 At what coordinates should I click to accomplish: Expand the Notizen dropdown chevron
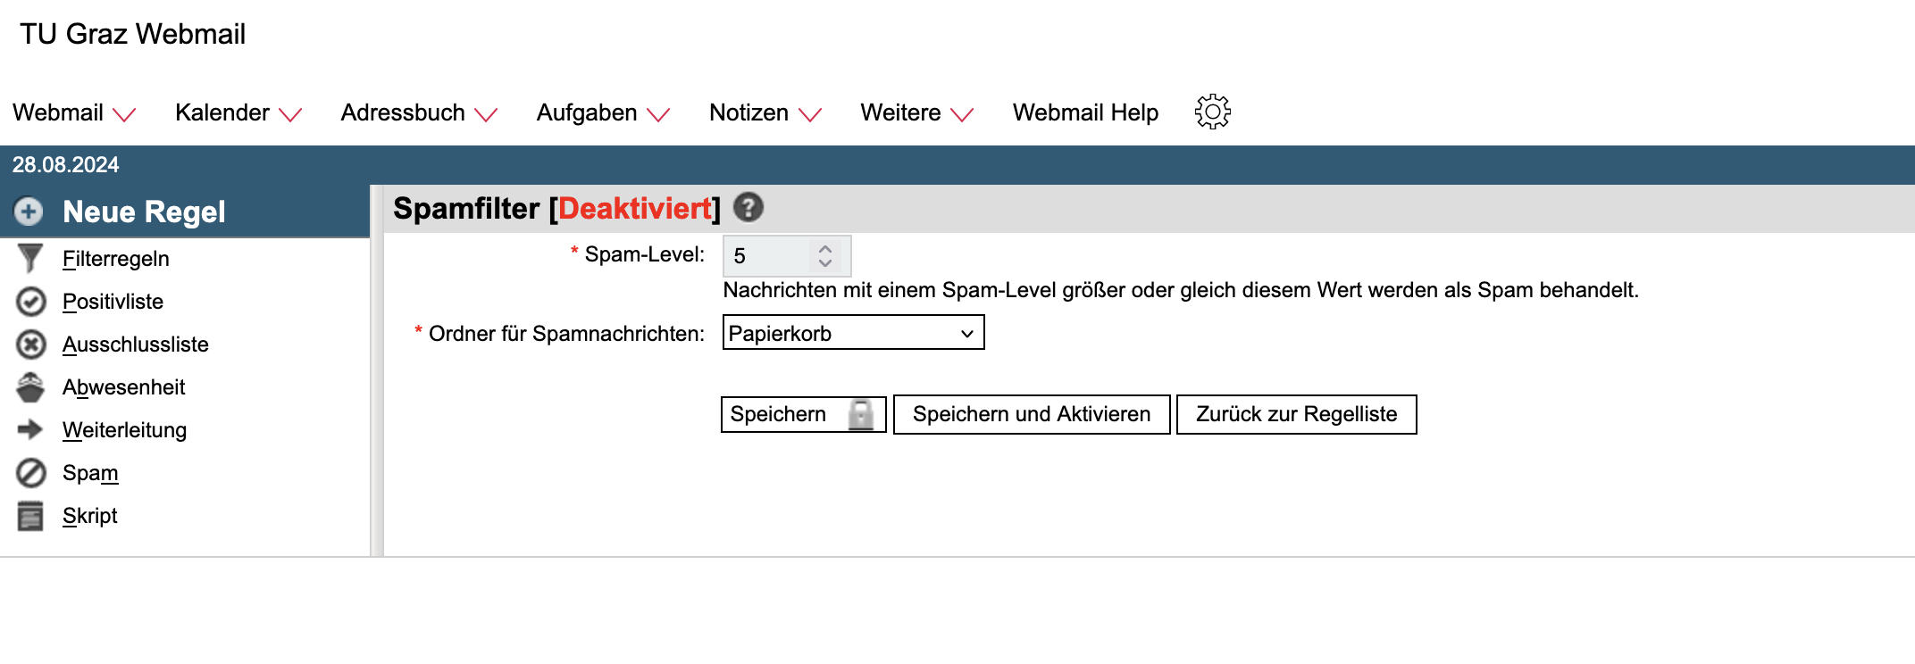point(810,115)
